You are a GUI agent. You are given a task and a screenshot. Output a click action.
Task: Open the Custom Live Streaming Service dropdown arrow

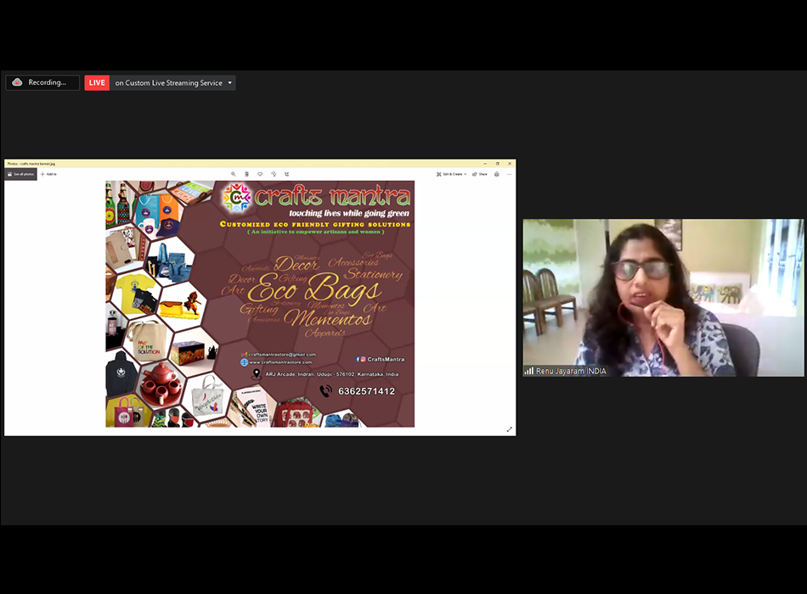[230, 83]
